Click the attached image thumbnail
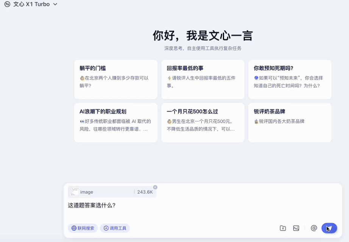This screenshot has width=349, height=242. [75, 192]
